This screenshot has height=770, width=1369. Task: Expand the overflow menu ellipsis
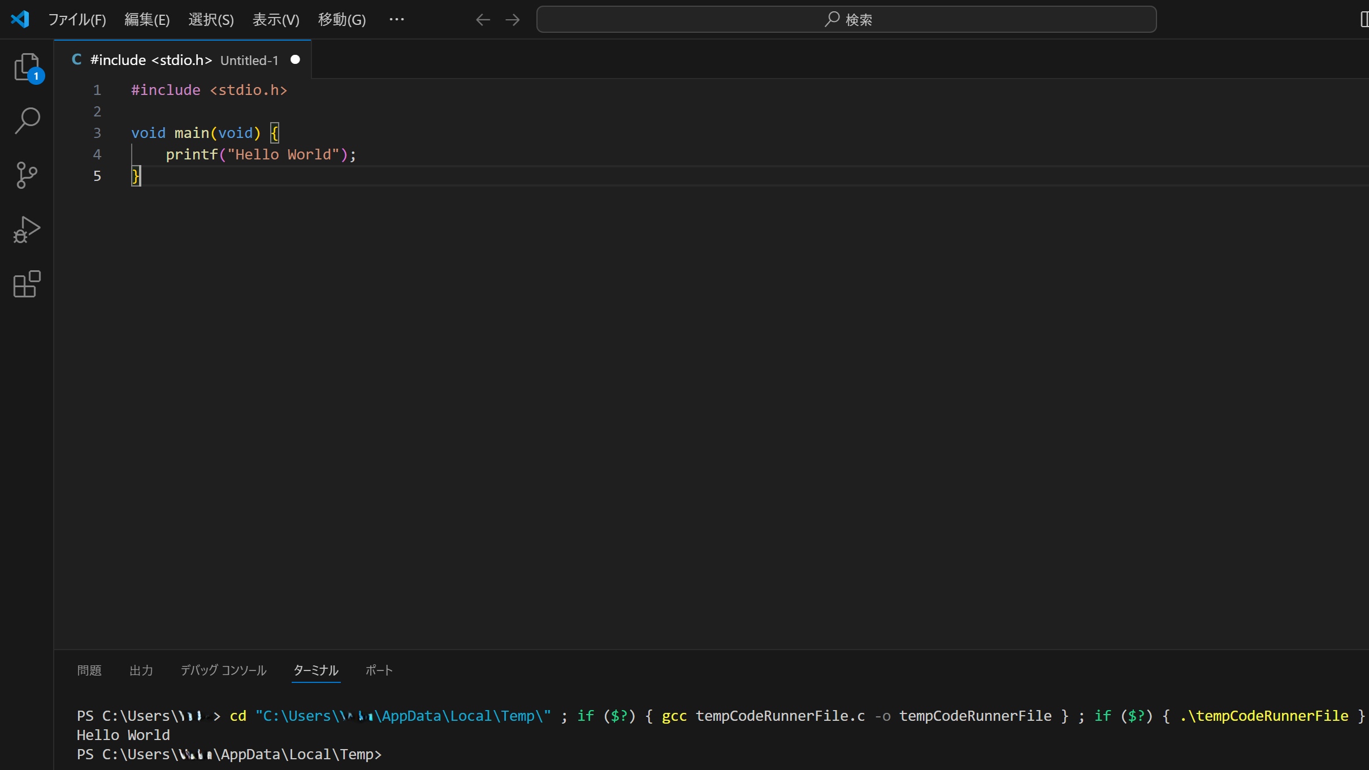[397, 19]
